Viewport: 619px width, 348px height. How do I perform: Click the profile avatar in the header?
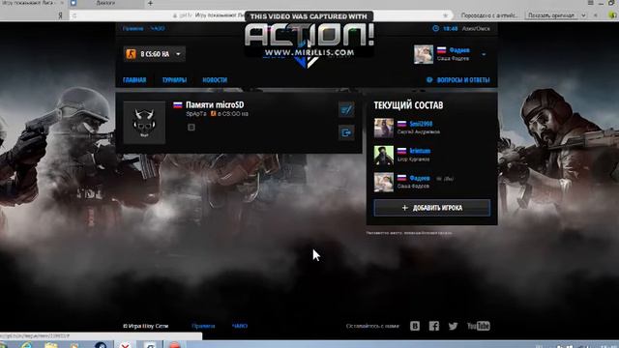tap(424, 54)
